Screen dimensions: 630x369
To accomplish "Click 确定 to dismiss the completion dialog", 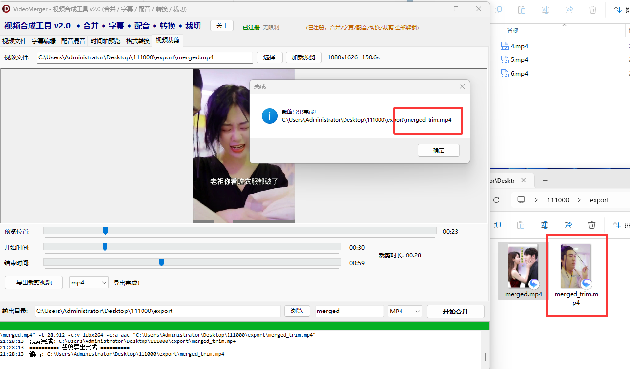I will pos(438,150).
